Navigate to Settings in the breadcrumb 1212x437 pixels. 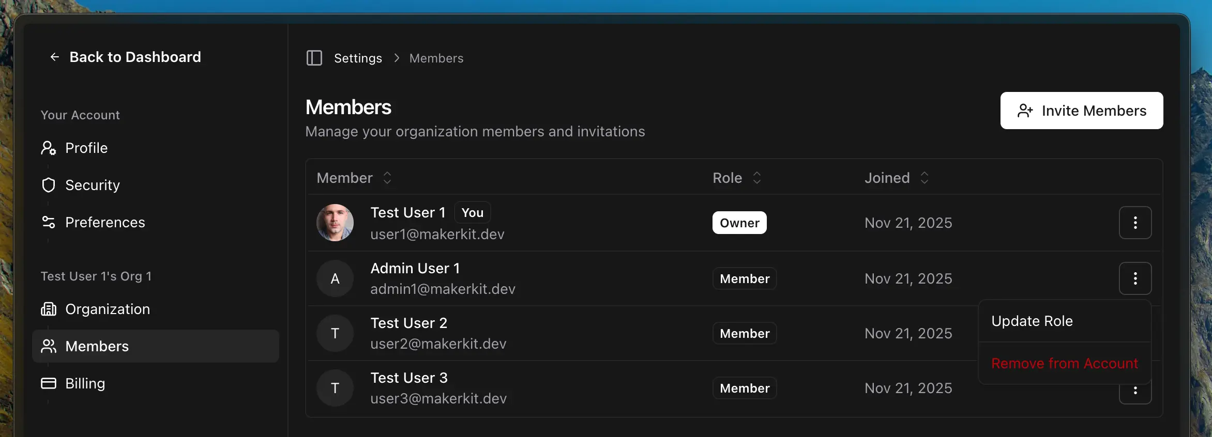click(x=358, y=58)
